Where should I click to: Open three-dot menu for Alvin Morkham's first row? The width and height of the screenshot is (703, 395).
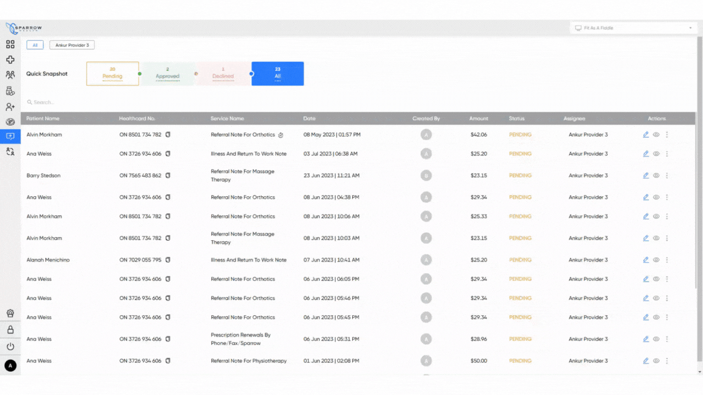[667, 135]
